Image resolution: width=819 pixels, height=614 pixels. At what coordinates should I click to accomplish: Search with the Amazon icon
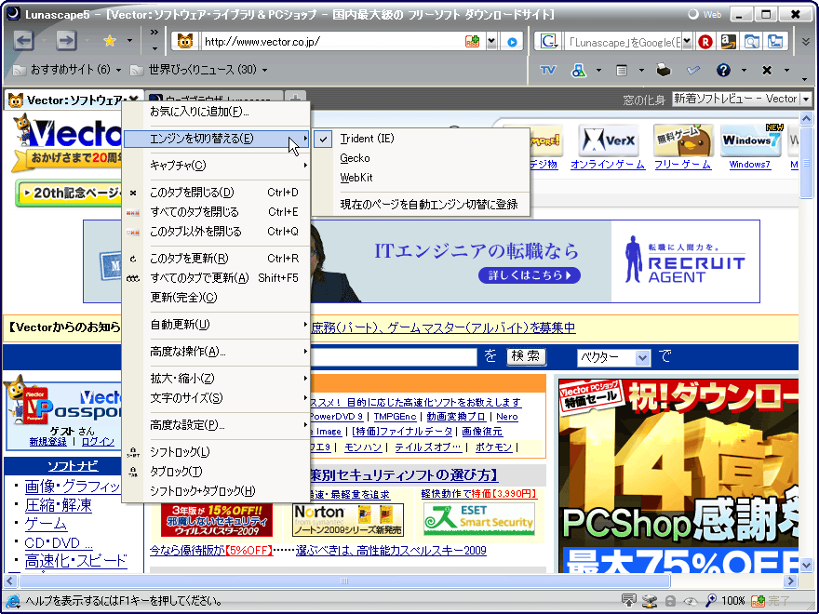728,42
